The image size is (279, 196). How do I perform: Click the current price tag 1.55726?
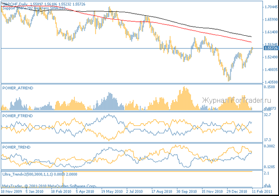click(x=271, y=48)
